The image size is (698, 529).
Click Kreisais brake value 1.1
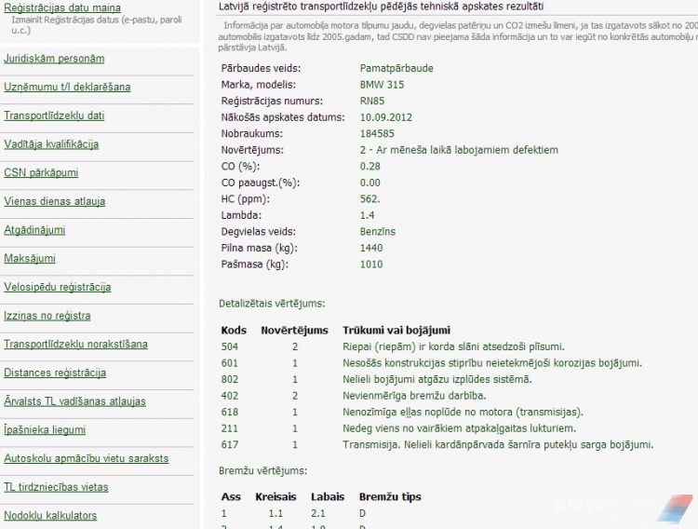[x=275, y=513]
